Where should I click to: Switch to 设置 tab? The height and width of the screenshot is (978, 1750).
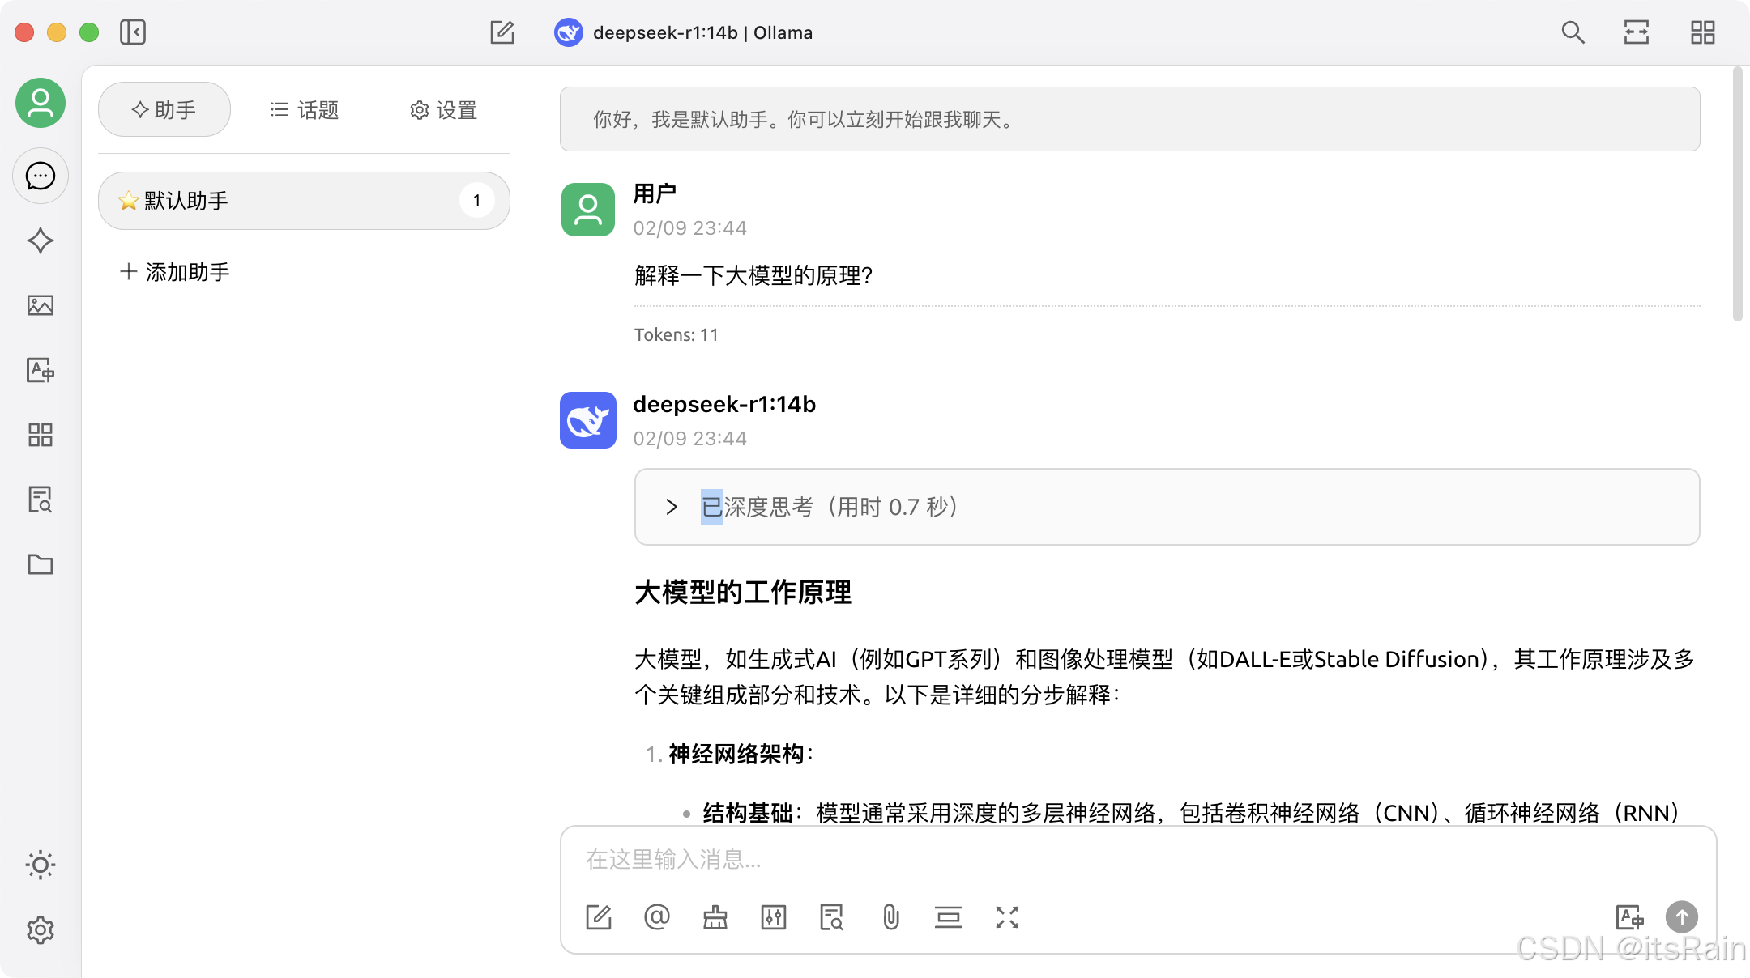(444, 109)
